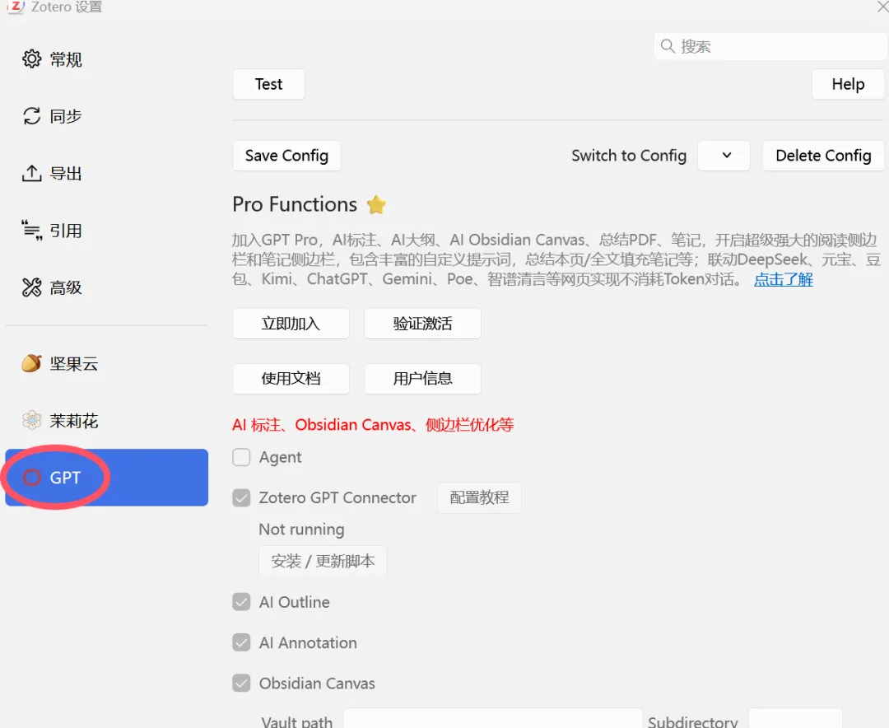
Task: Click the 立即加入 button
Action: [291, 324]
